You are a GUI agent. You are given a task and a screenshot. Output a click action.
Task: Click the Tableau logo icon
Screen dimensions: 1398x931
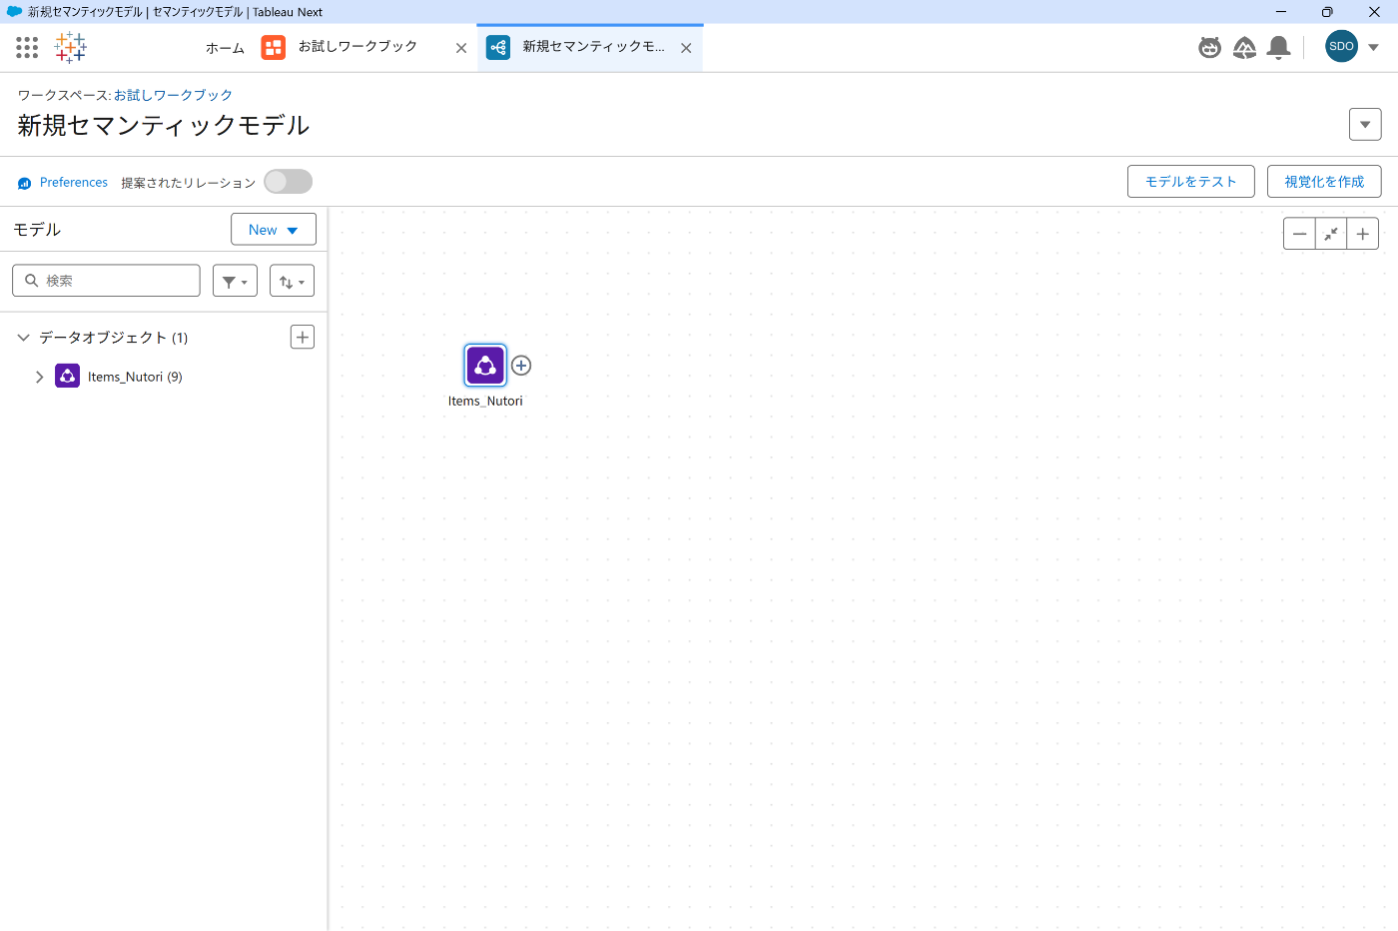click(x=70, y=47)
